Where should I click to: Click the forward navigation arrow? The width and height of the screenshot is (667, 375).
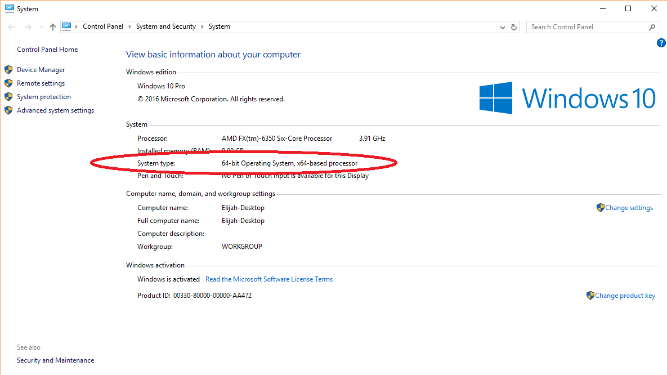point(28,27)
